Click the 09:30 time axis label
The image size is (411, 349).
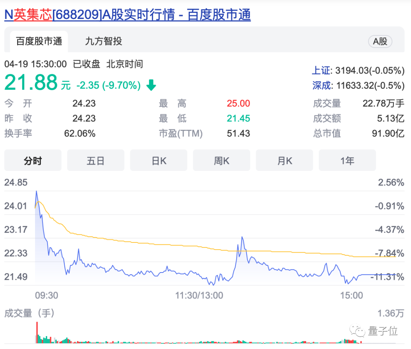pyautogui.click(x=47, y=295)
